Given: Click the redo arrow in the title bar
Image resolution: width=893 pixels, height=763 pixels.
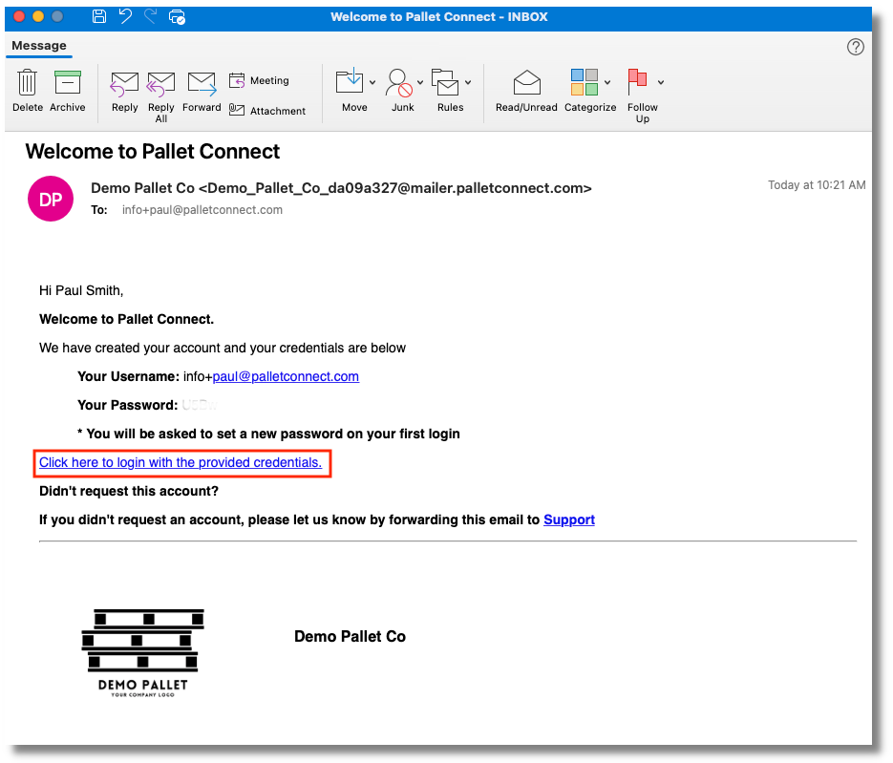Looking at the screenshot, I should tap(150, 16).
